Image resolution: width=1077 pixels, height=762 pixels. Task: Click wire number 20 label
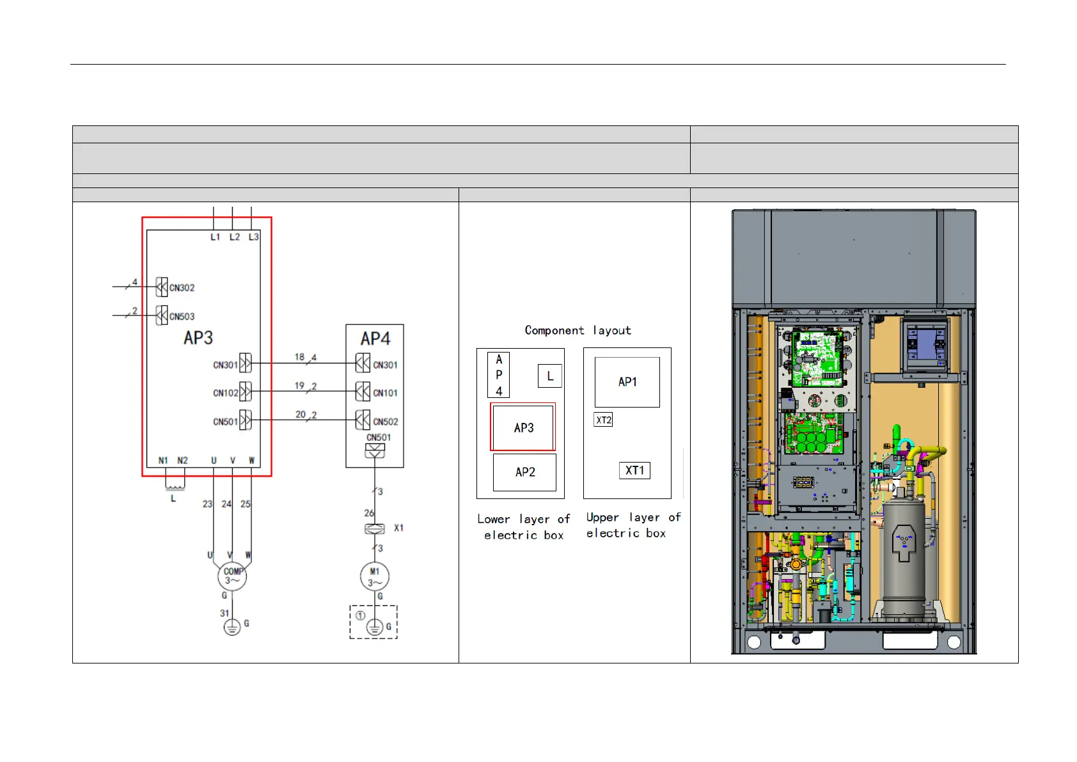(301, 415)
